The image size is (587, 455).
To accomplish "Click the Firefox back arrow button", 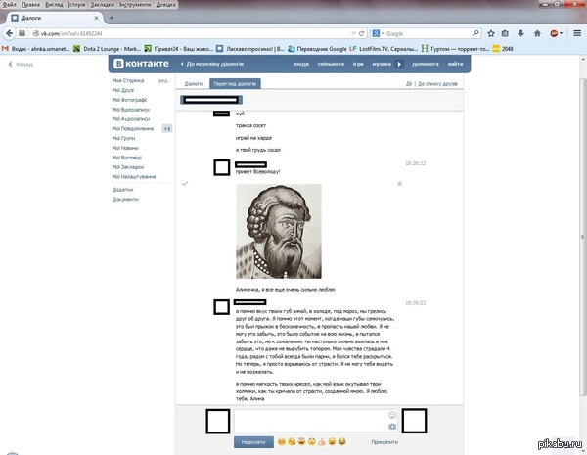I will (9, 33).
